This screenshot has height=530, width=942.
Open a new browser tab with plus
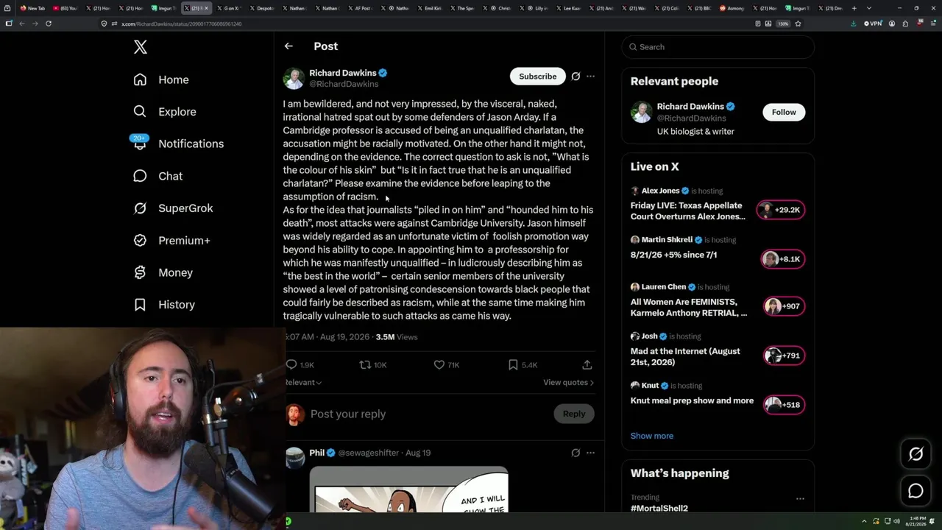854,8
